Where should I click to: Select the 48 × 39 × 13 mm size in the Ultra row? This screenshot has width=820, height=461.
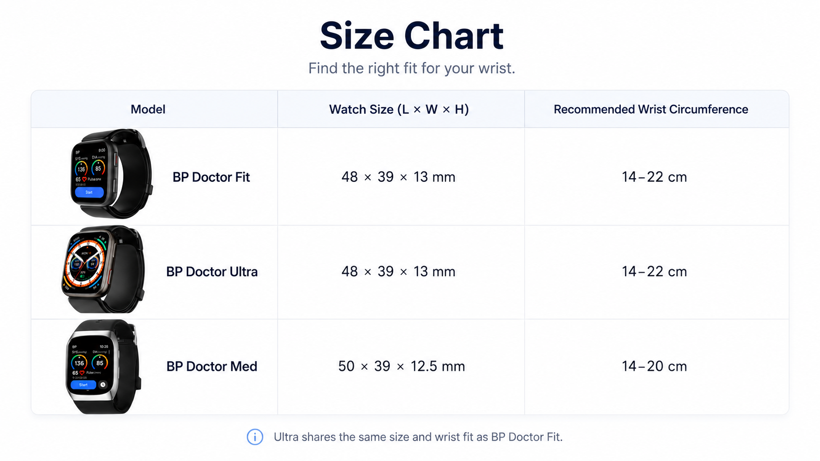(398, 271)
